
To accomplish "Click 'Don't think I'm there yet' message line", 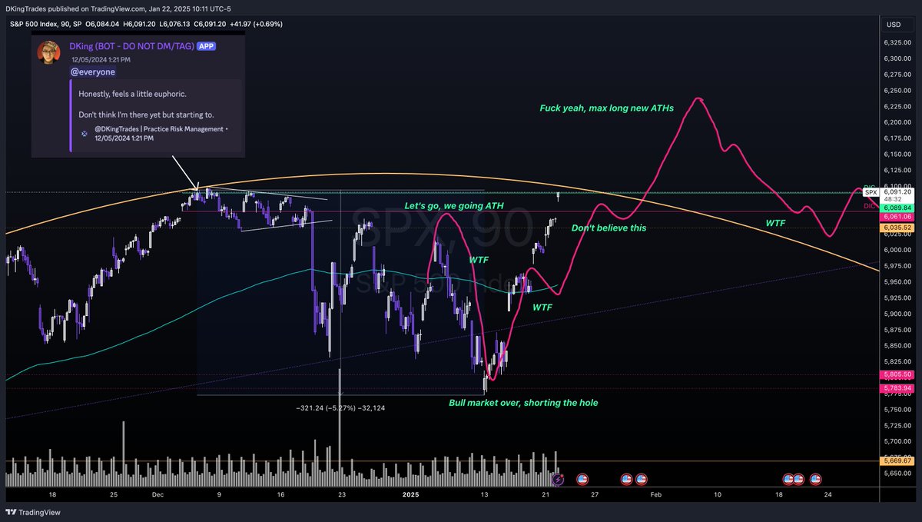I will [148, 114].
